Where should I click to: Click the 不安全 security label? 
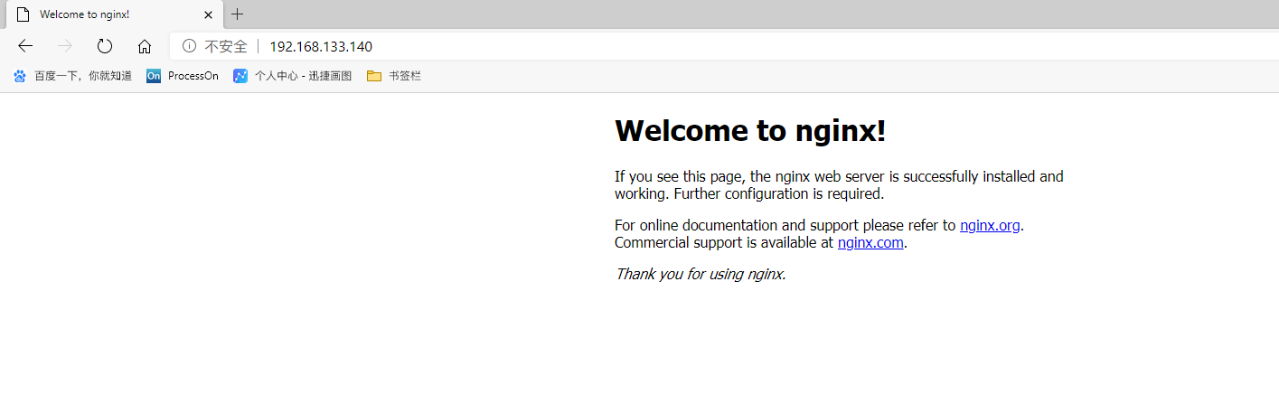pyautogui.click(x=226, y=46)
